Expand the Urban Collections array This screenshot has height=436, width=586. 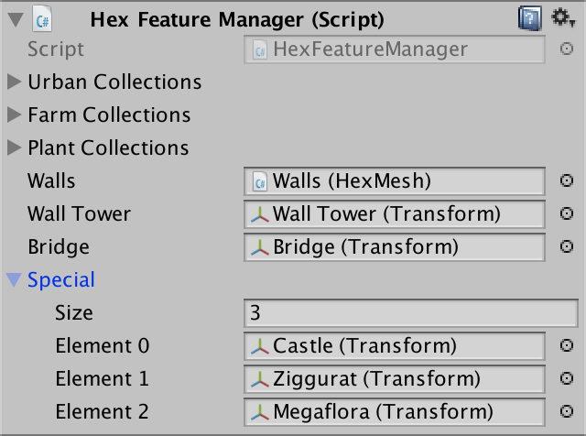[14, 82]
